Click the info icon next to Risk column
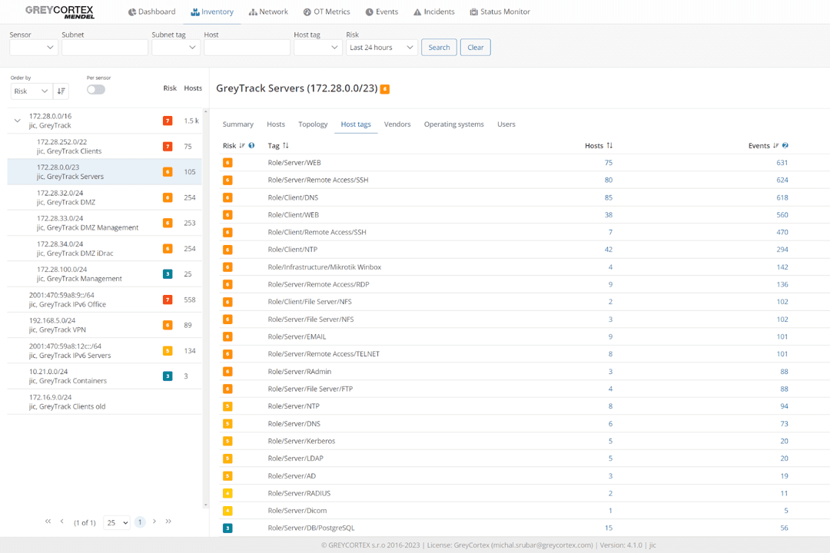The width and height of the screenshot is (830, 553). (251, 145)
